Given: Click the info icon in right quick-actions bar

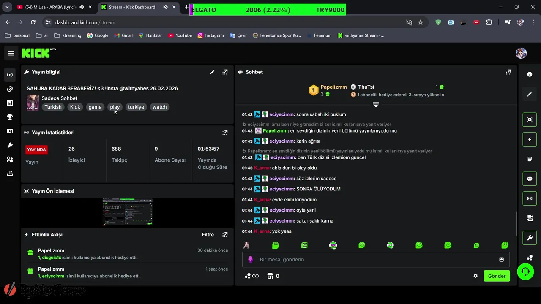Looking at the screenshot, I should pyautogui.click(x=530, y=74).
